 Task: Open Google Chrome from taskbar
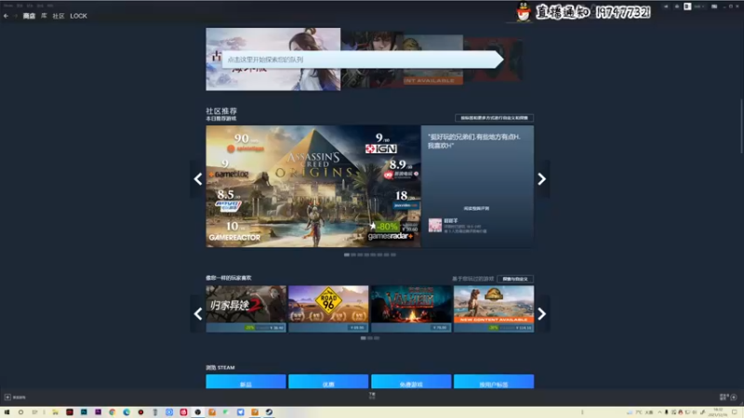(113, 412)
